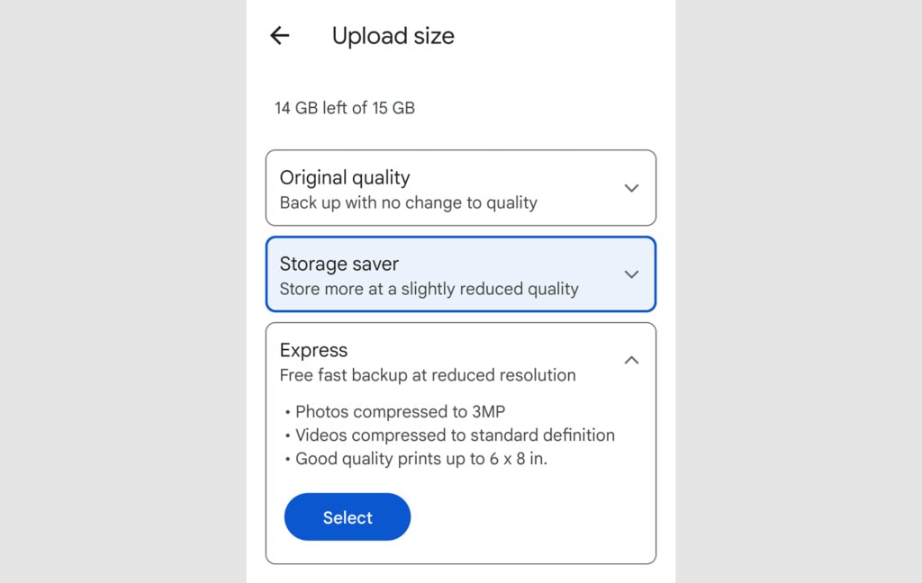Click the 'Upload size' page heading

[x=393, y=36]
